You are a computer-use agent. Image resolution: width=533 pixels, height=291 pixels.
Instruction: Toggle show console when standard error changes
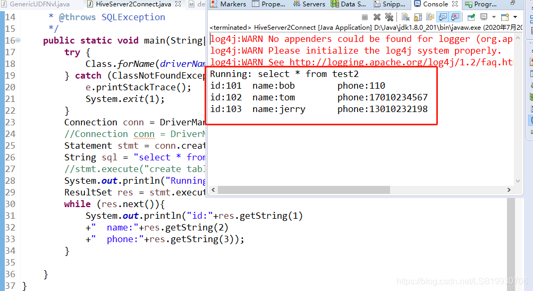coord(455,16)
